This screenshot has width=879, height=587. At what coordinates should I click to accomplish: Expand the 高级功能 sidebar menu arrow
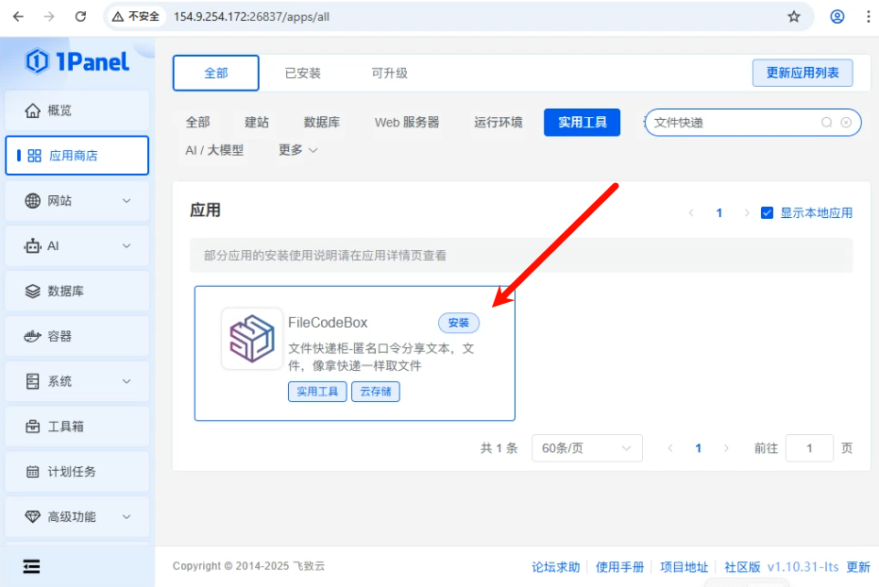127,516
